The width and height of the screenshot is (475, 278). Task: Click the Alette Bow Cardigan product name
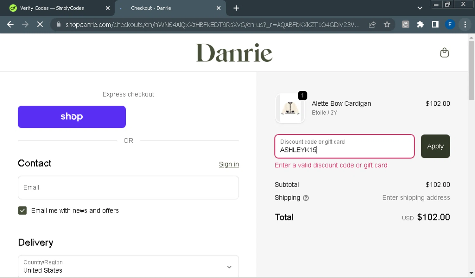[x=341, y=103]
